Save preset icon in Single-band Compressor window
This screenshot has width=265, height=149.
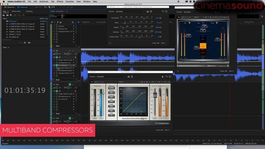pos(148,12)
